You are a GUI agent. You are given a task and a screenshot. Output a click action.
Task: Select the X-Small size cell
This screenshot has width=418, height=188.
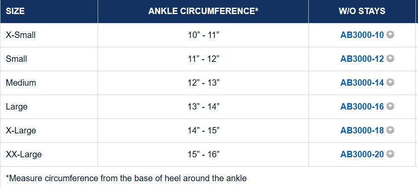tap(20, 35)
